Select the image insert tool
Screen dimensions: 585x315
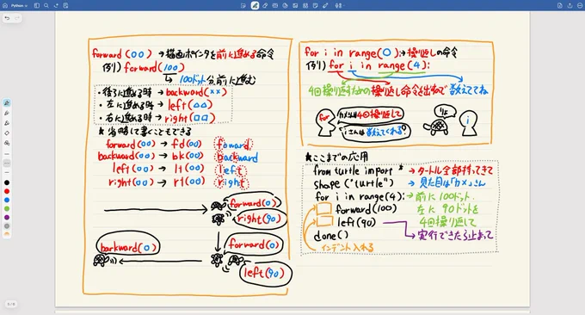pyautogui.click(x=295, y=6)
